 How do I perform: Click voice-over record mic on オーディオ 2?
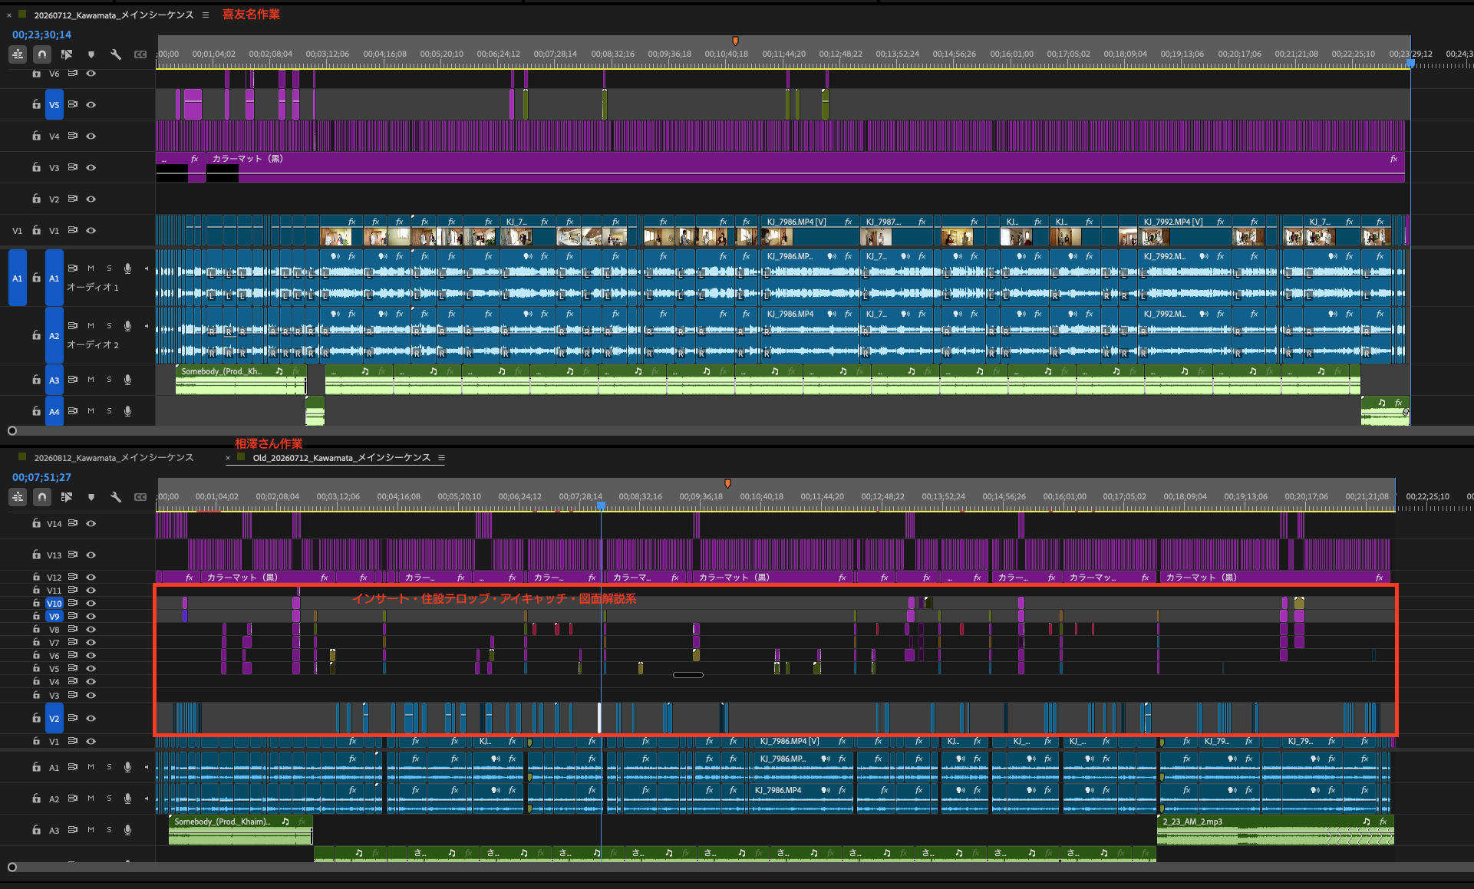(128, 326)
